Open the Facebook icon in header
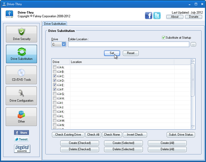 coord(149,16)
